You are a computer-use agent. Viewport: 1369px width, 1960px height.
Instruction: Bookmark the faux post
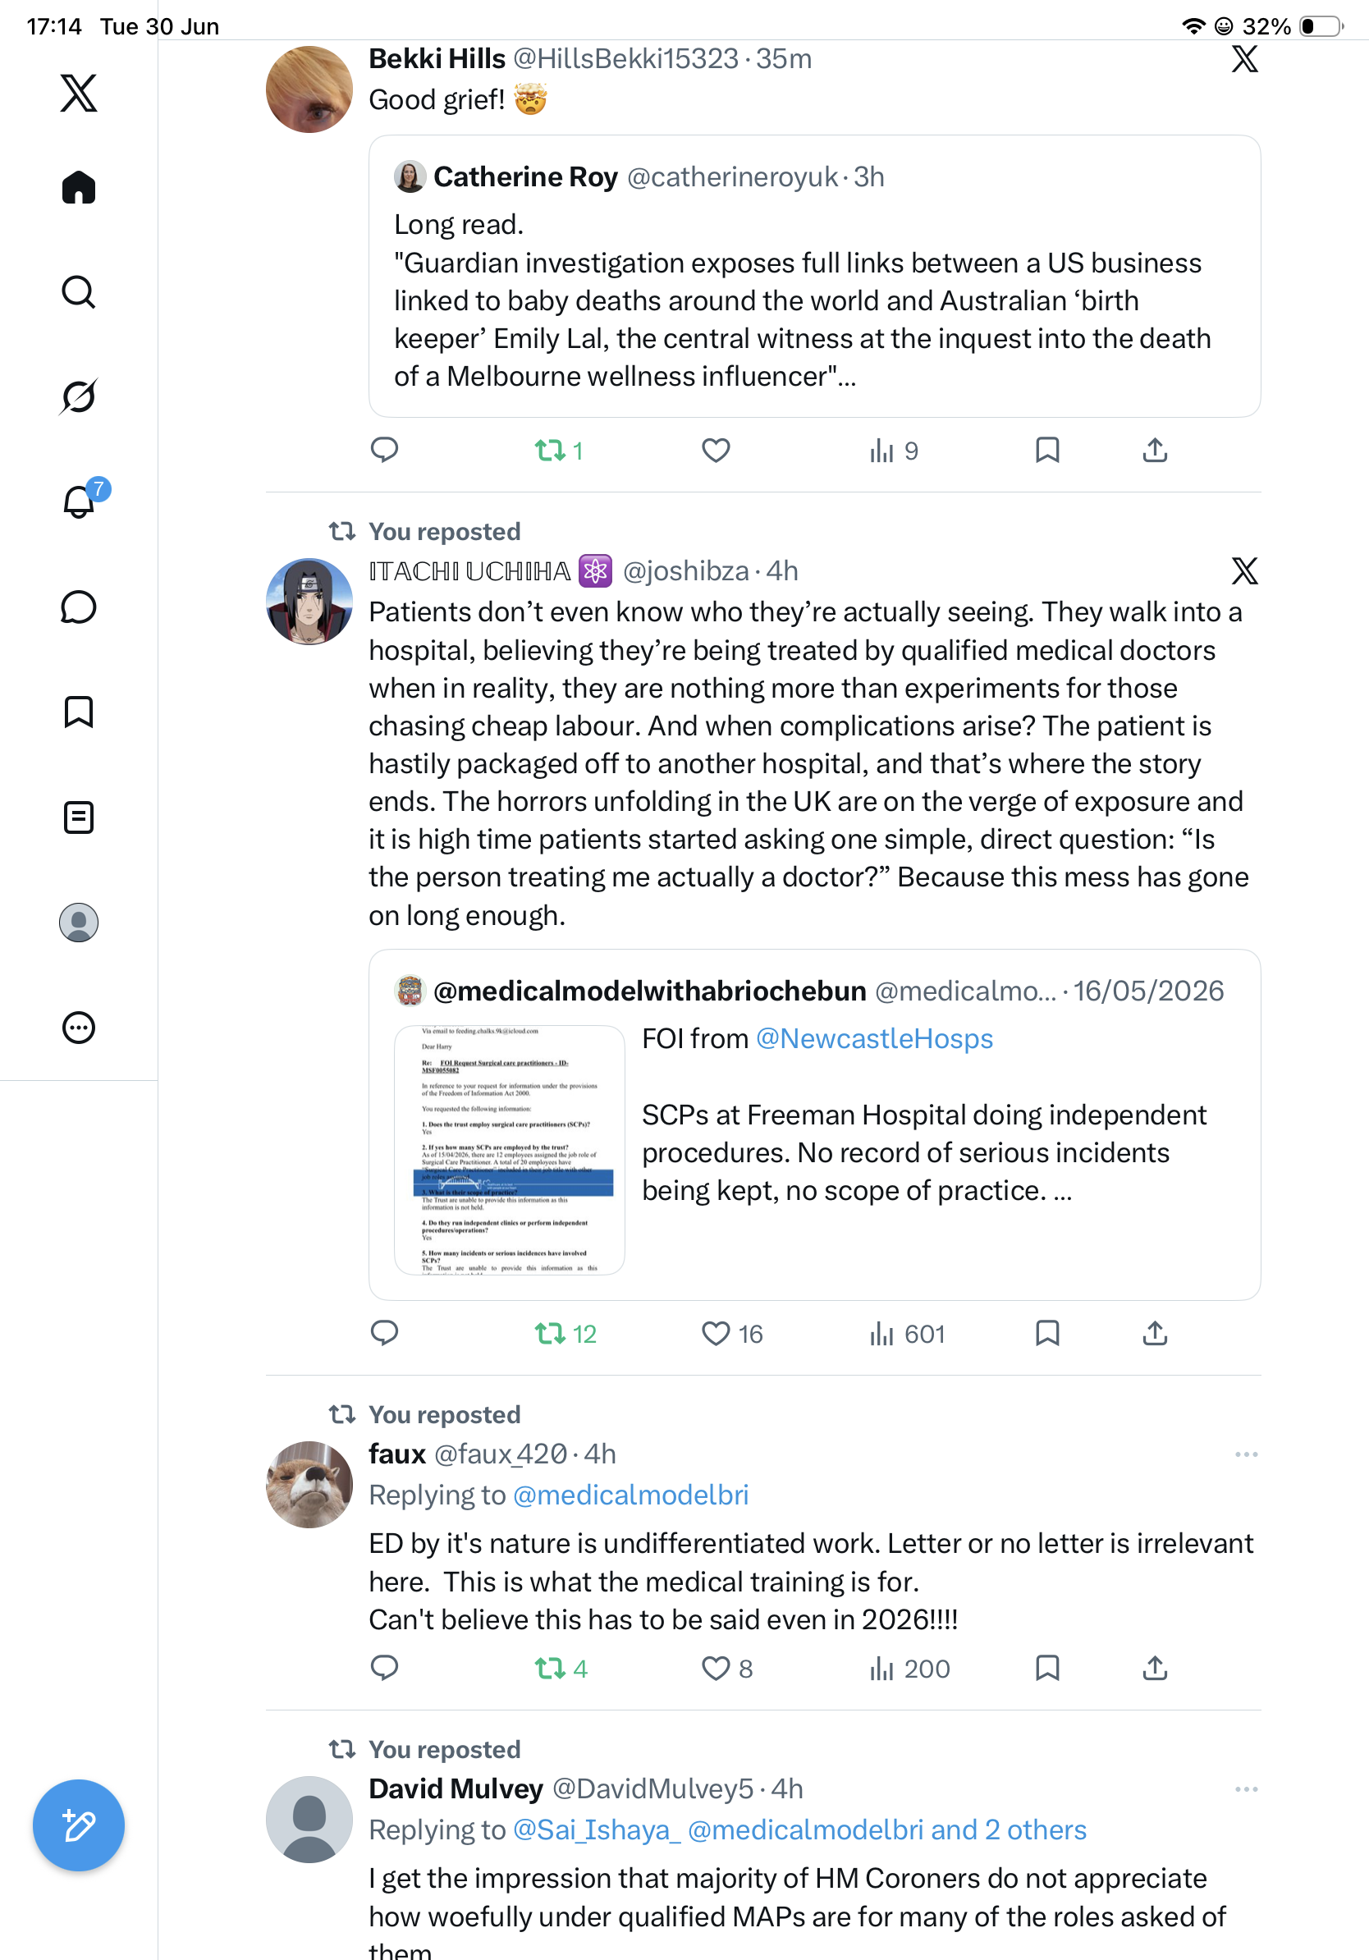[1047, 1667]
